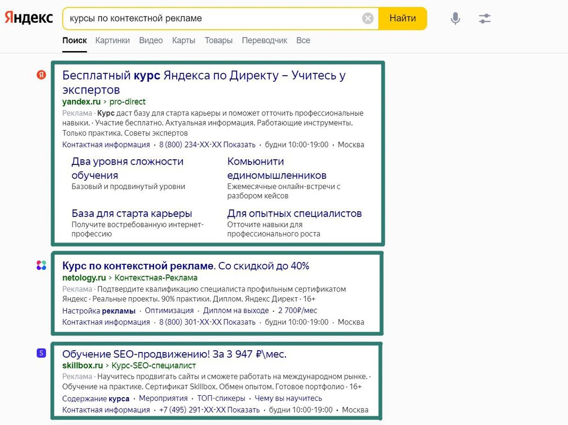Open the Два уровня сложности обучения sitelink
This screenshot has height=425, width=568.
(127, 168)
